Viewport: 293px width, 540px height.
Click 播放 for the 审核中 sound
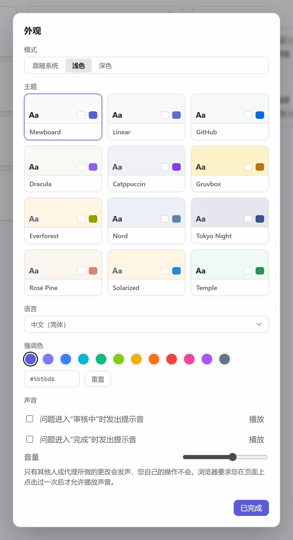(257, 419)
